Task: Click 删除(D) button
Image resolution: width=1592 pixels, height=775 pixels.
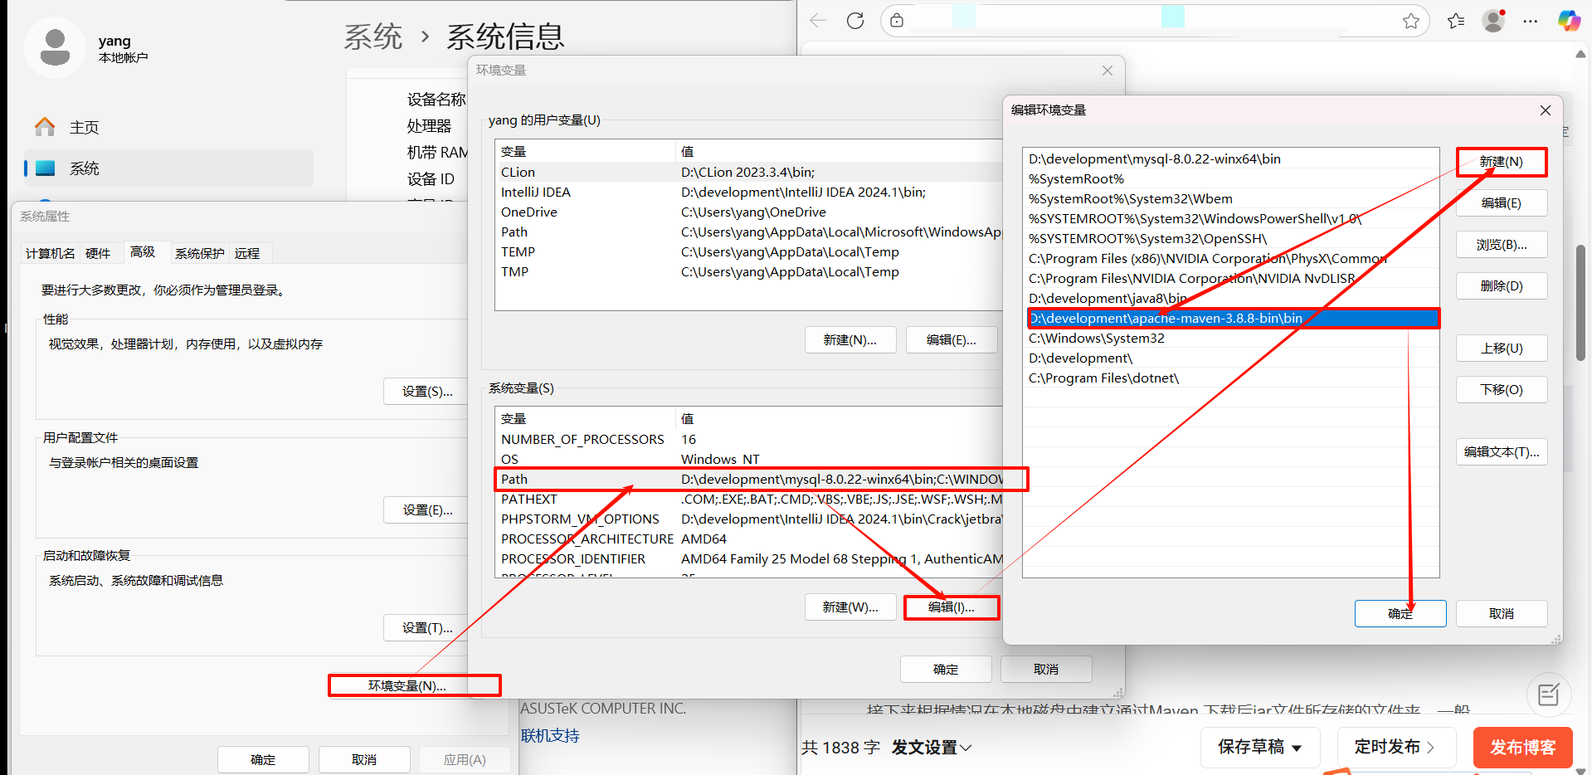Action: pos(1502,286)
